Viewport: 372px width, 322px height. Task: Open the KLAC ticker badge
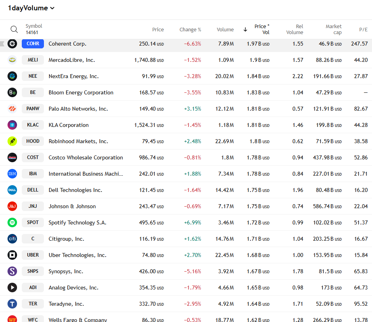coord(33,125)
